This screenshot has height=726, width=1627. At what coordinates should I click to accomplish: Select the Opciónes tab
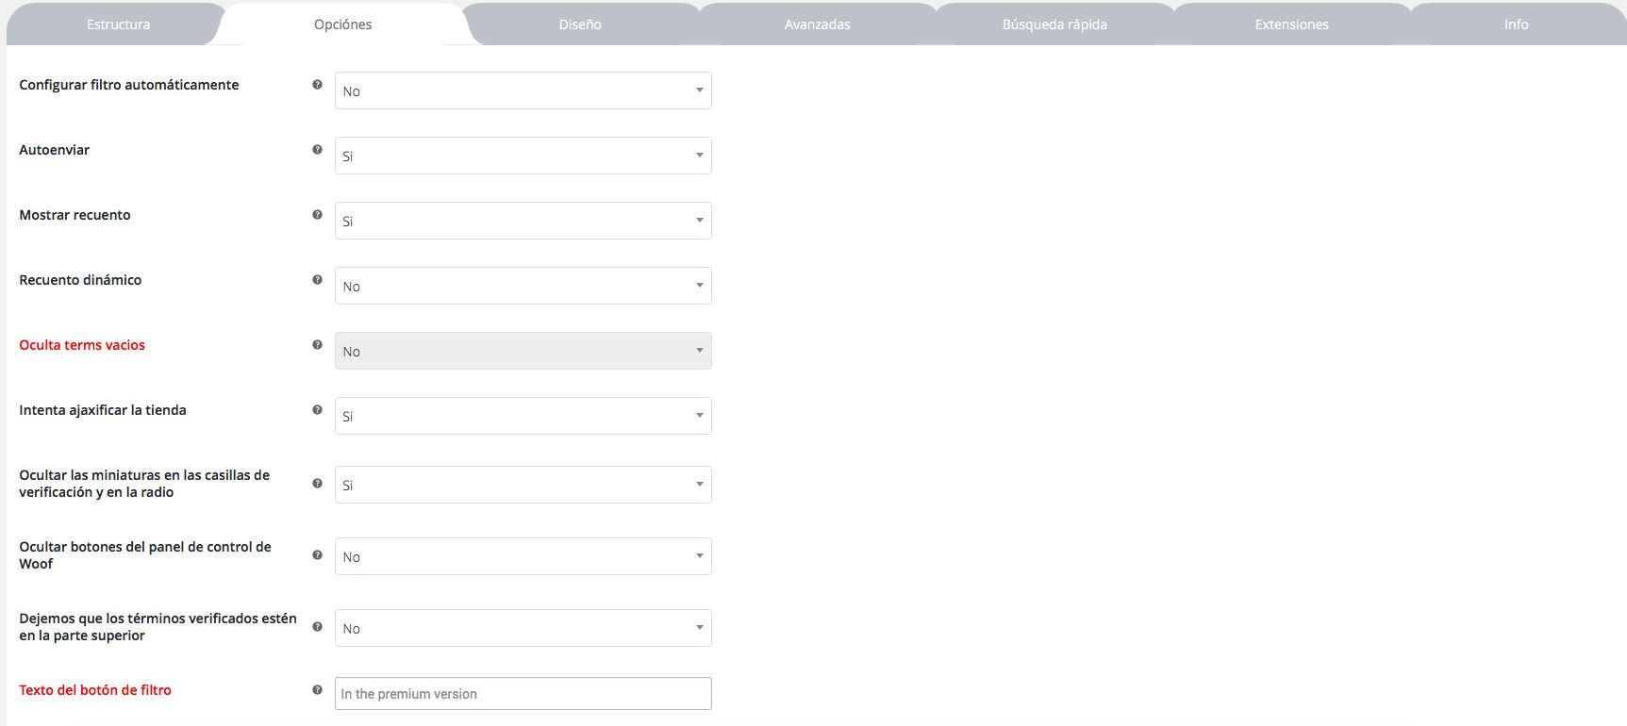click(343, 25)
